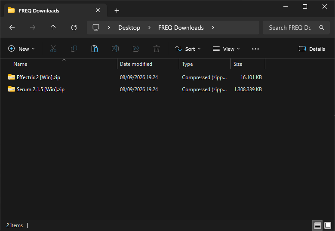Click the Cut scissors icon
This screenshot has height=231, width=335.
point(53,49)
